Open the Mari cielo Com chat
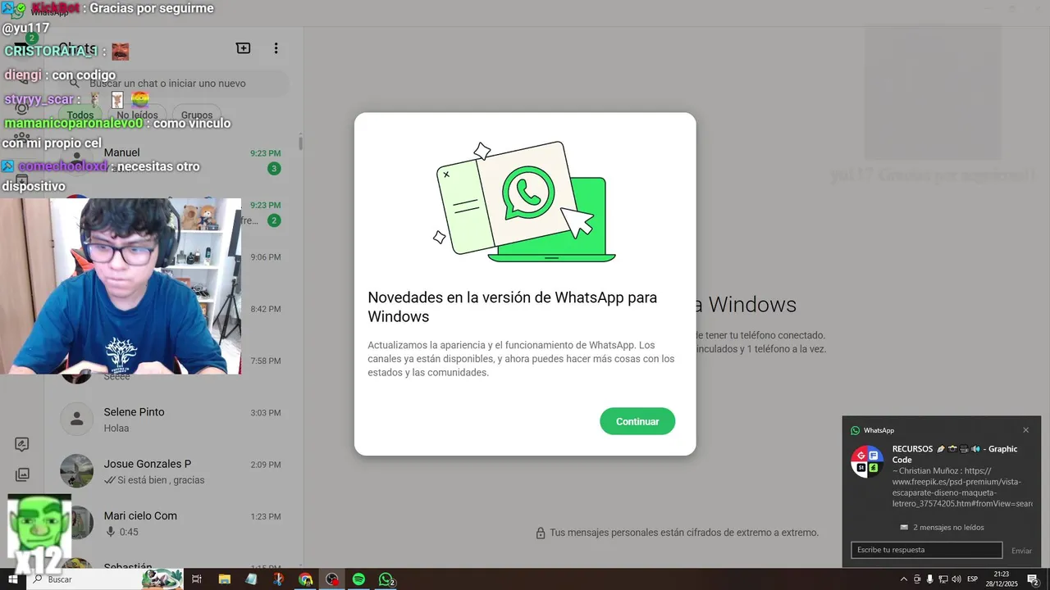The width and height of the screenshot is (1050, 590). (174, 523)
